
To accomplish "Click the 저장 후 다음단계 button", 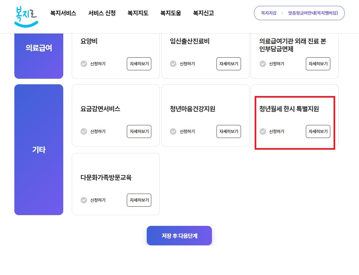I will click(x=179, y=236).
